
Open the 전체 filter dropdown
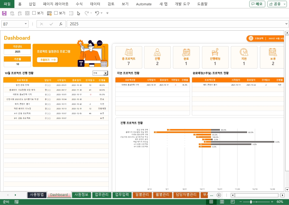[x=106, y=73]
